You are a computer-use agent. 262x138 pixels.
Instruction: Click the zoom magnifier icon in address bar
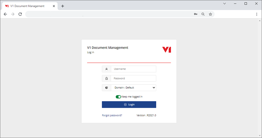pos(203,14)
